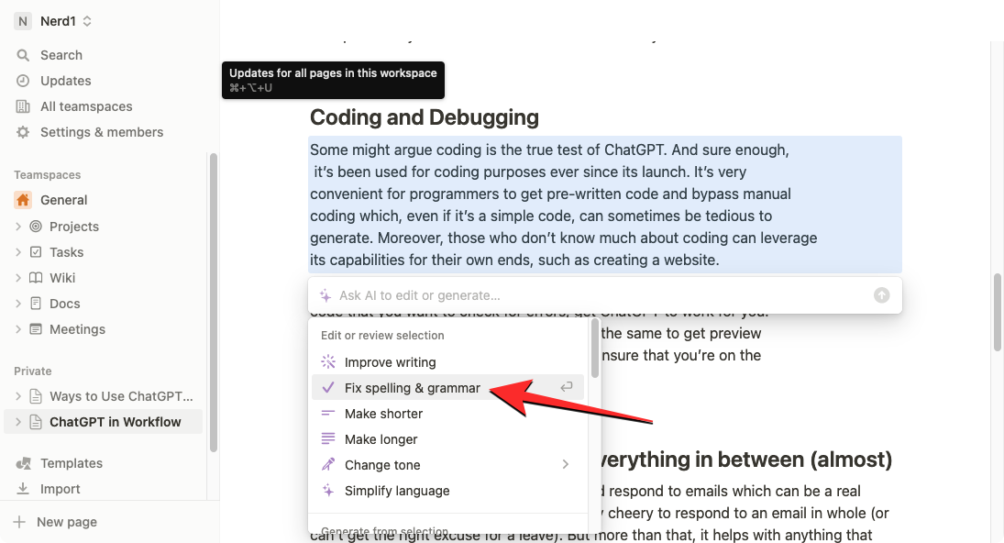The image size is (1004, 543).
Task: Click the Nerd1 workspace name
Action: [59, 21]
